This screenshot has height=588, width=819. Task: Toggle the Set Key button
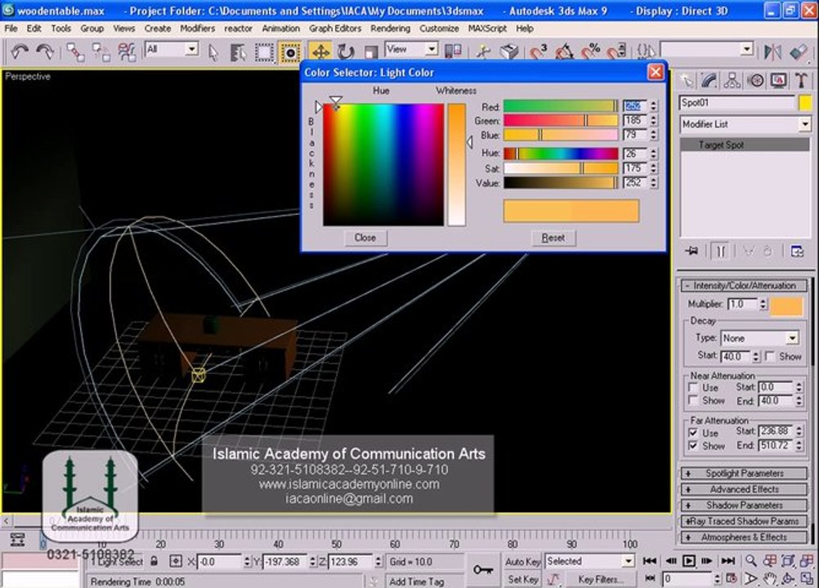click(x=522, y=579)
